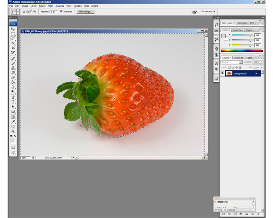This screenshot has height=218, width=273.
Task: Select the Type tool
Action: coord(13,102)
